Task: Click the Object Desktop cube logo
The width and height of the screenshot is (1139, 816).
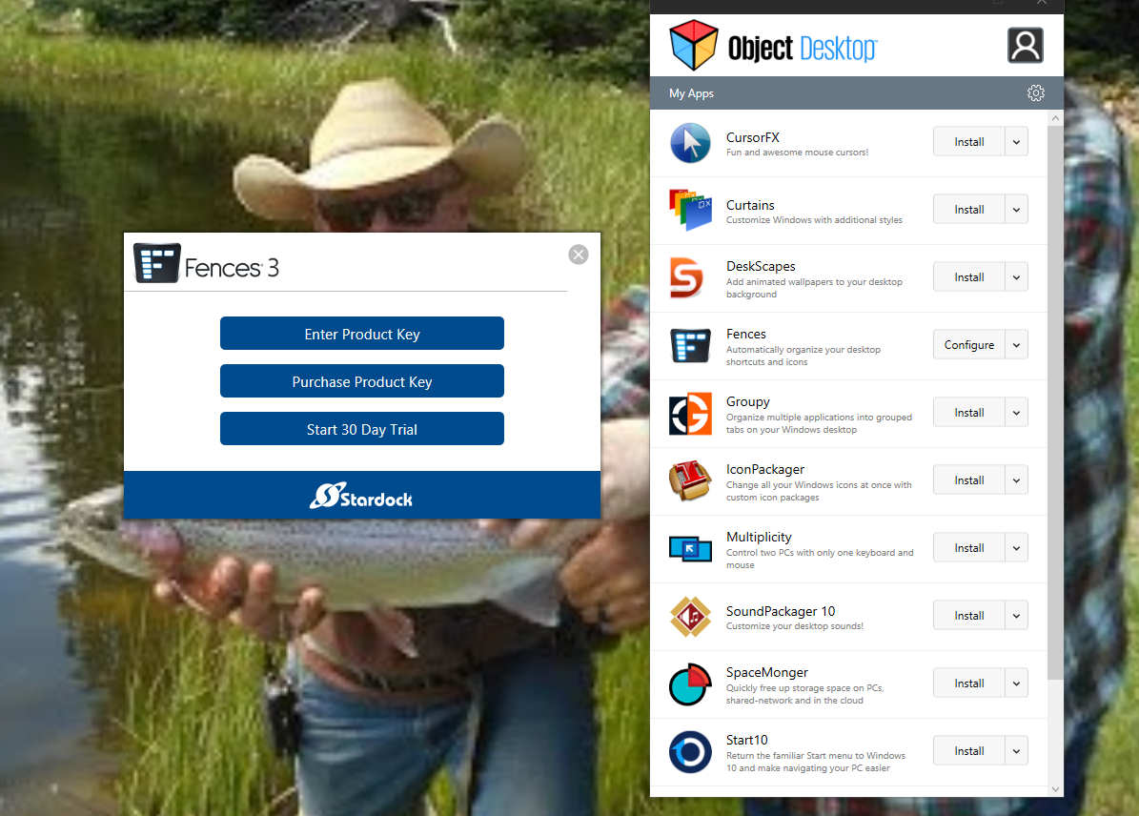Action: (694, 45)
